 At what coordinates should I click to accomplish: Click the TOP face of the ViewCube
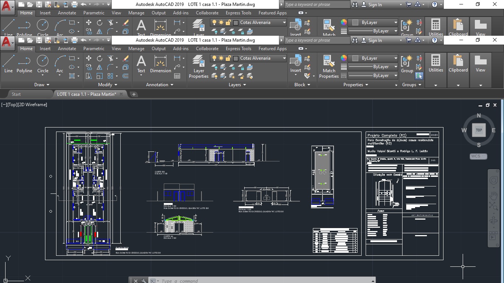click(479, 130)
